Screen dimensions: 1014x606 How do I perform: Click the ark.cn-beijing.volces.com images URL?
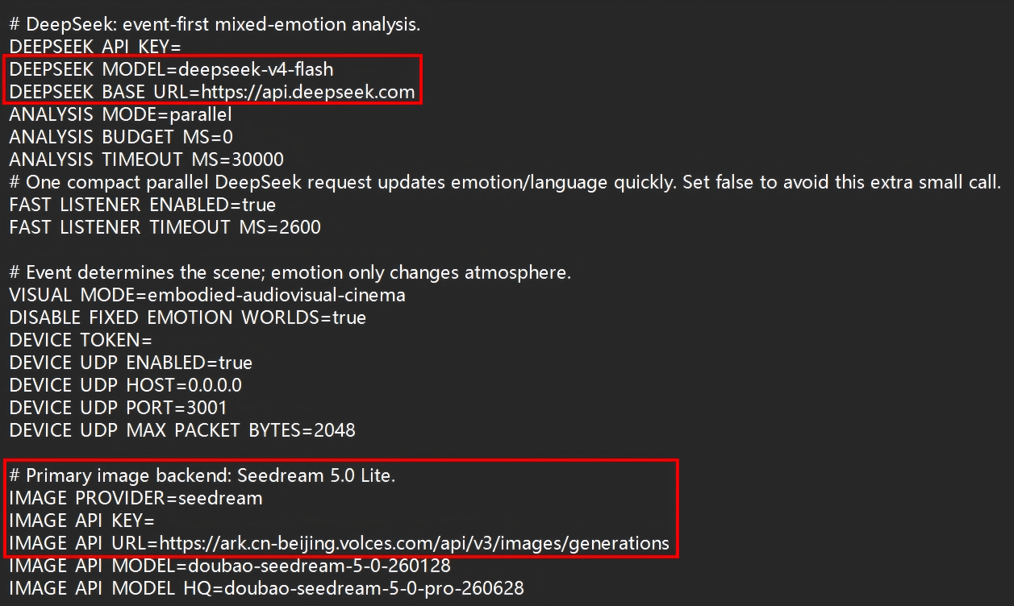click(x=414, y=543)
